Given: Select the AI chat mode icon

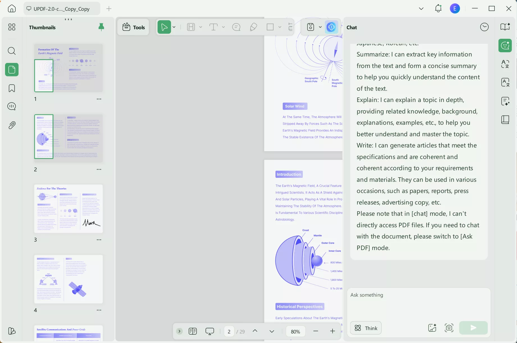Looking at the screenshot, I should (x=505, y=46).
